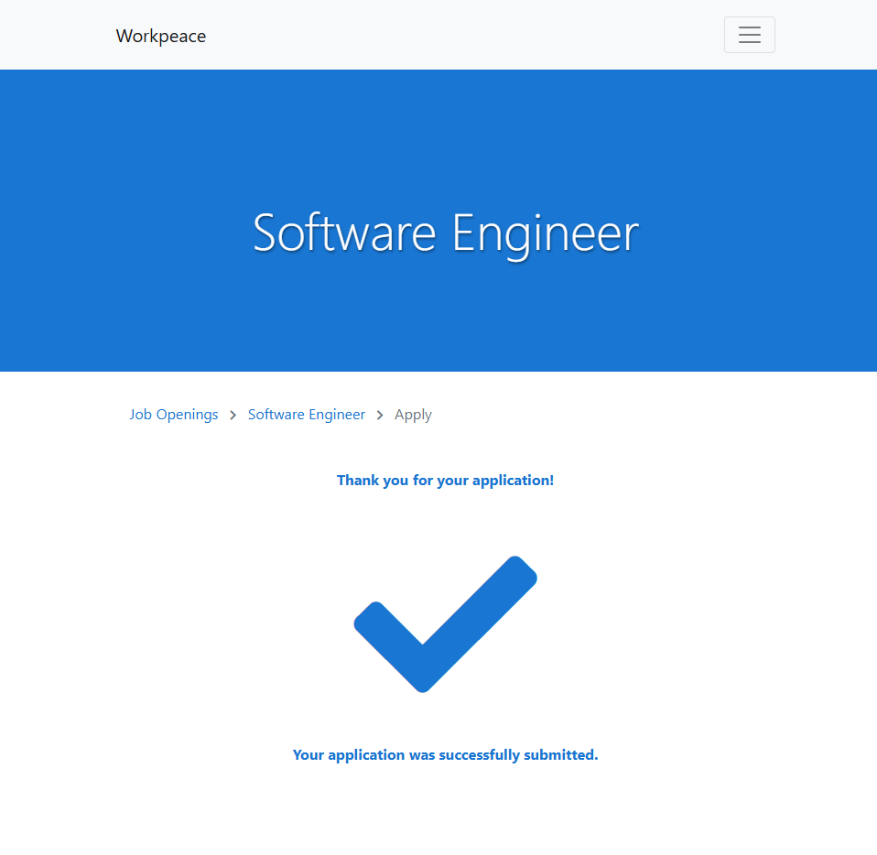Click blank white area below confirmation text
Viewport: 877px width, 855px height.
[445, 815]
